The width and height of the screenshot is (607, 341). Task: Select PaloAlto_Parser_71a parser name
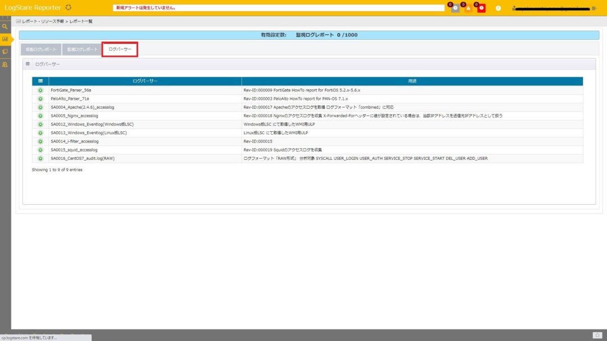tap(70, 99)
